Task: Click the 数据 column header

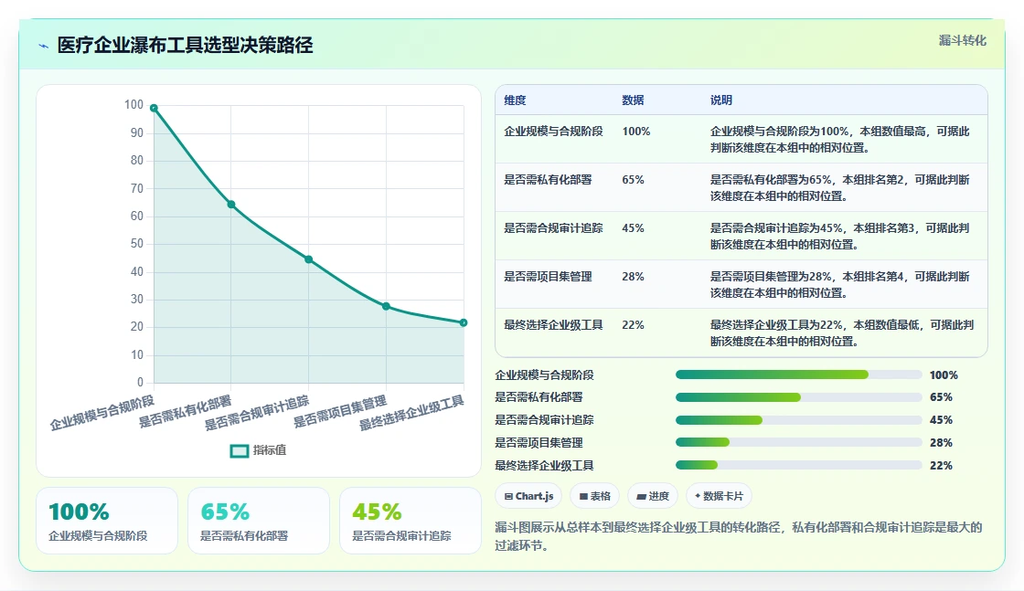Action: click(633, 100)
